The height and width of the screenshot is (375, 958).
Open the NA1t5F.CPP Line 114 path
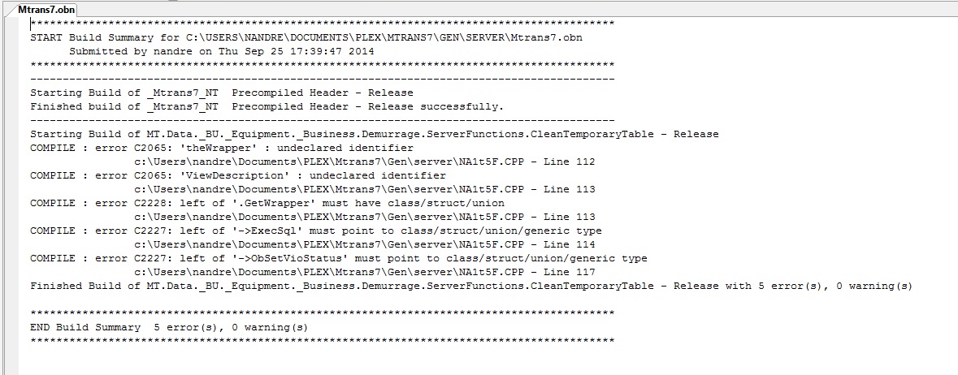[x=365, y=244]
